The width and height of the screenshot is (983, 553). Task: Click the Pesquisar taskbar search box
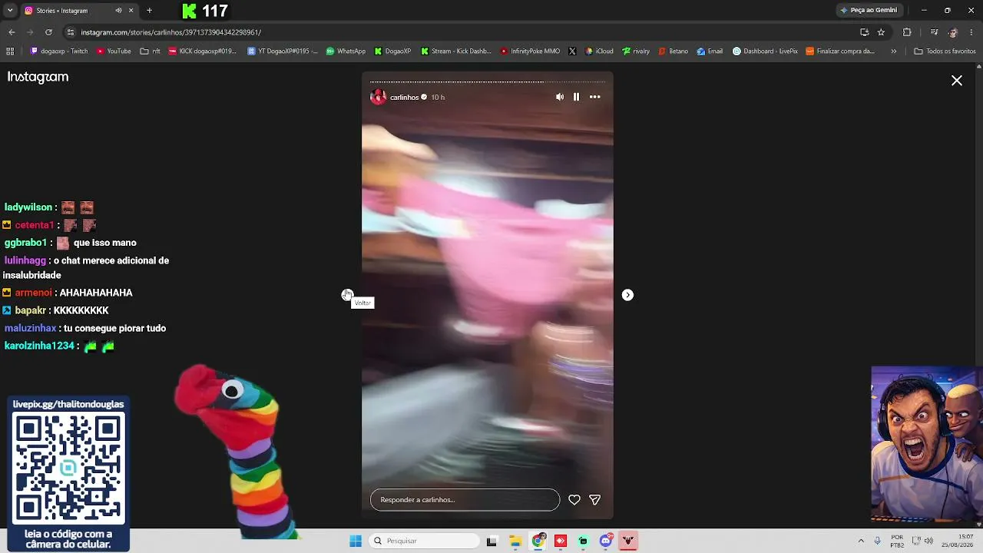click(425, 541)
